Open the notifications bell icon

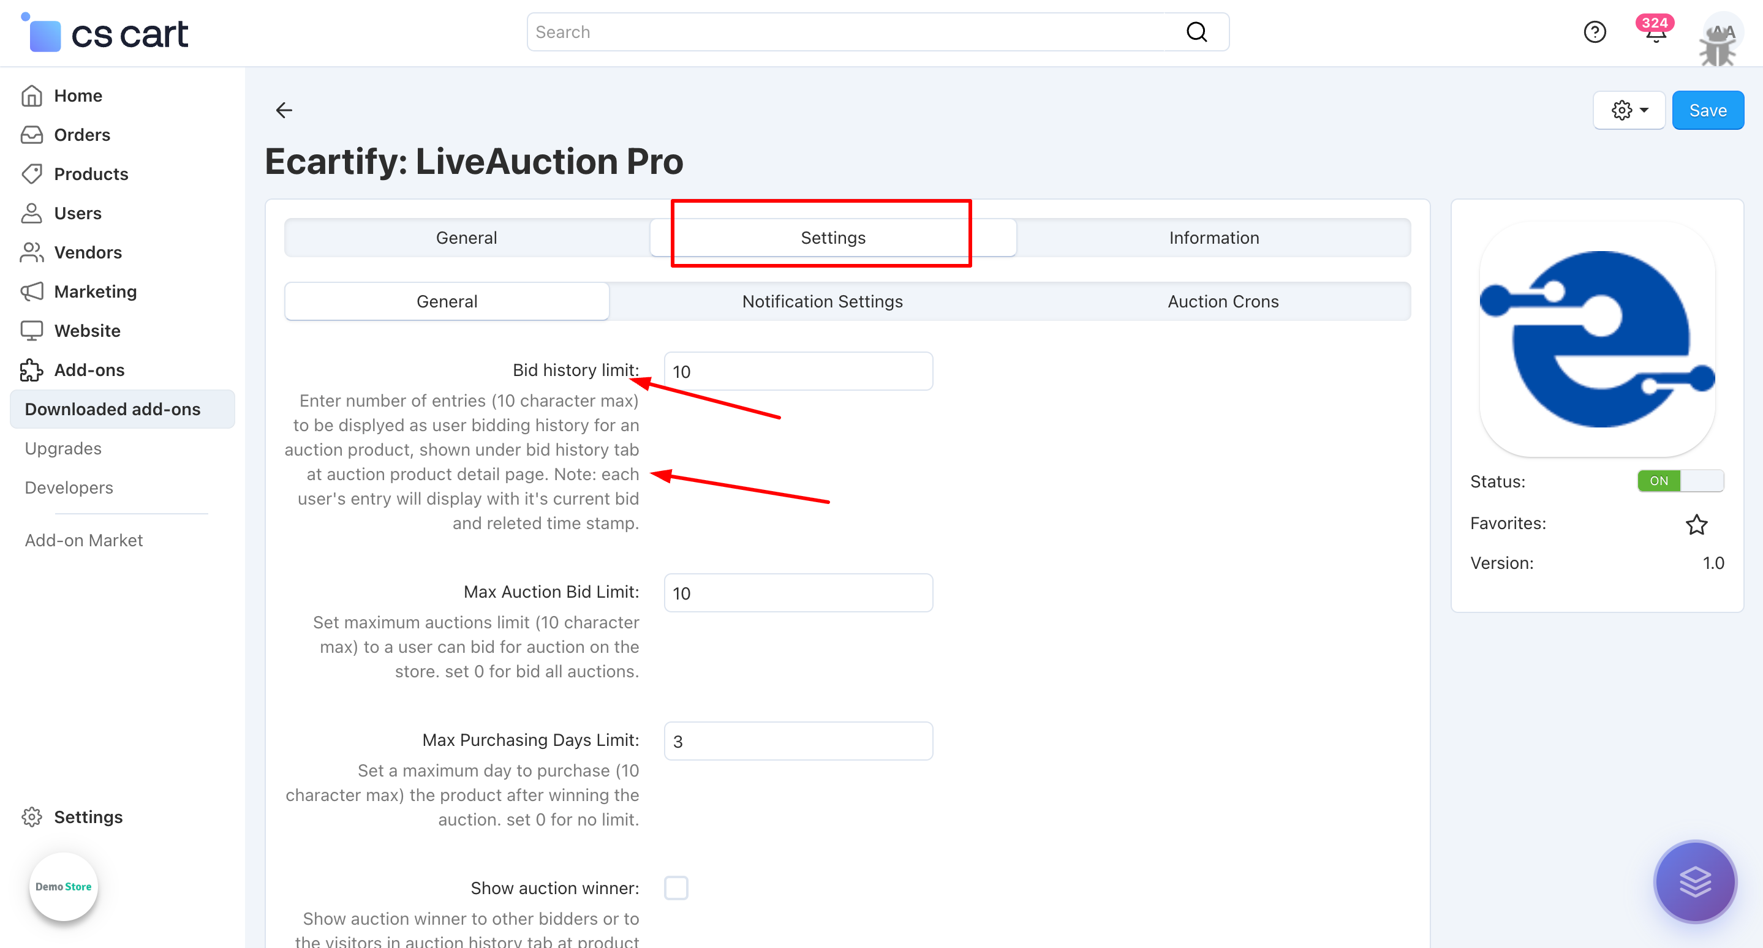tap(1655, 32)
